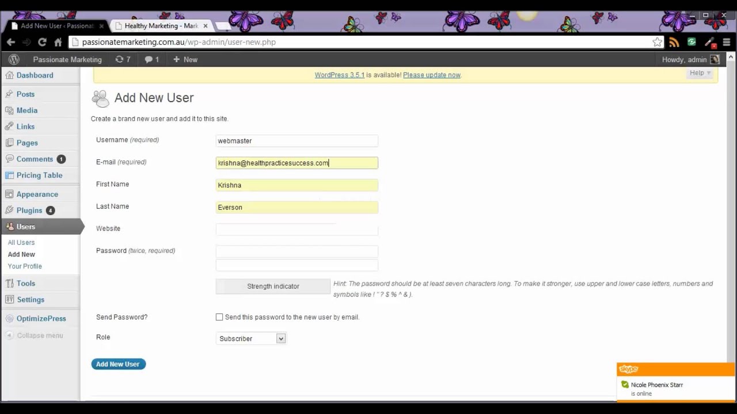Viewport: 737px width, 414px height.
Task: Open the Chrome menu icon
Action: click(x=727, y=42)
